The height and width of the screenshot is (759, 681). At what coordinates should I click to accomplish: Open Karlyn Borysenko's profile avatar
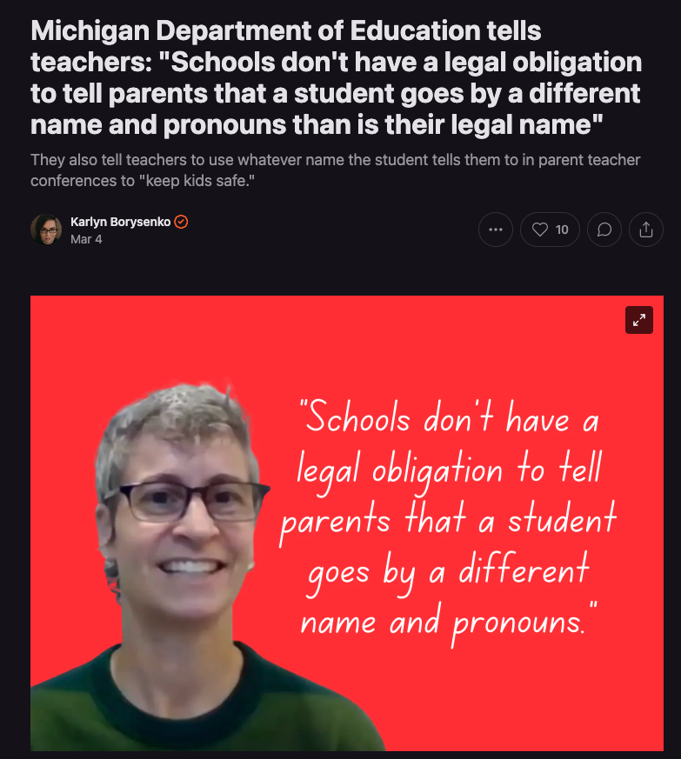(46, 230)
